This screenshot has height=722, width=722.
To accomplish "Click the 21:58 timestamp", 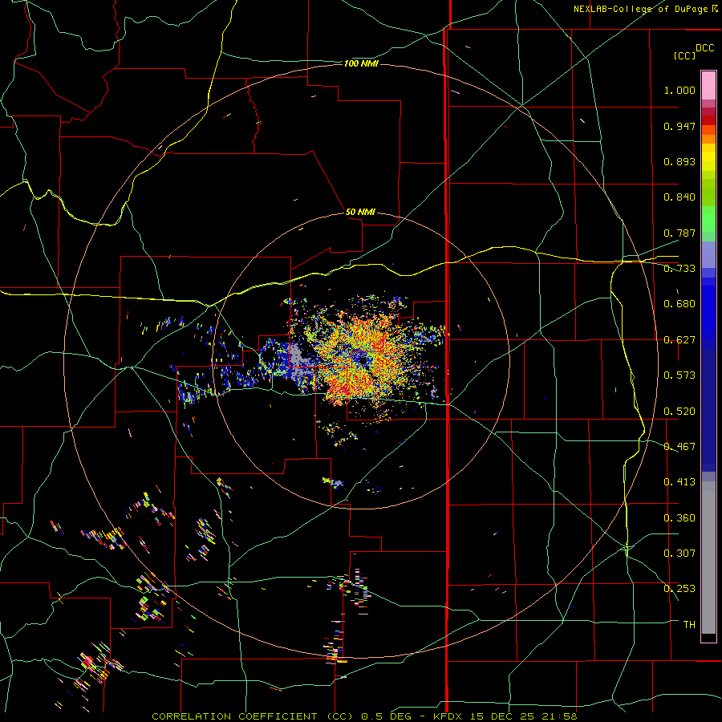I will (x=561, y=716).
